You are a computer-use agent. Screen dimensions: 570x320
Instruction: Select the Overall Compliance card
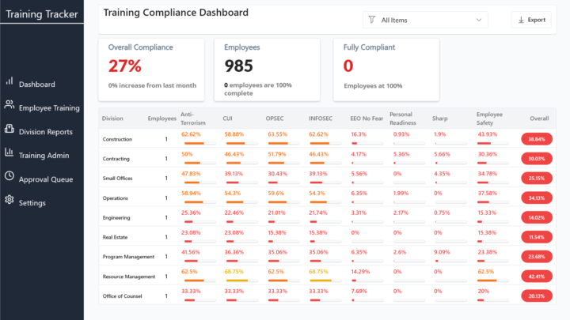click(152, 70)
